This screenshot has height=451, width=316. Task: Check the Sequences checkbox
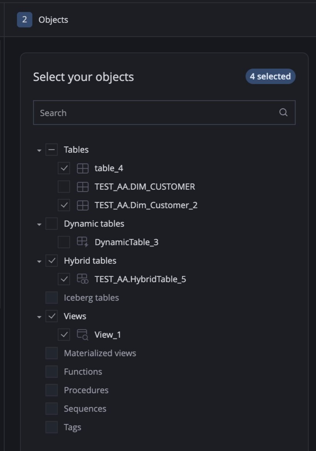point(52,408)
